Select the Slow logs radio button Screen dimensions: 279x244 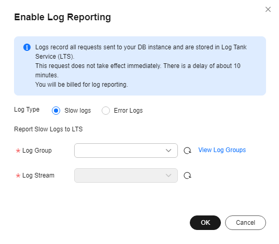click(56, 111)
